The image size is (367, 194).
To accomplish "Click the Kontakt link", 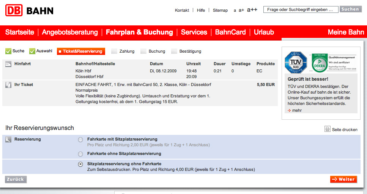I will pyautogui.click(x=182, y=10).
